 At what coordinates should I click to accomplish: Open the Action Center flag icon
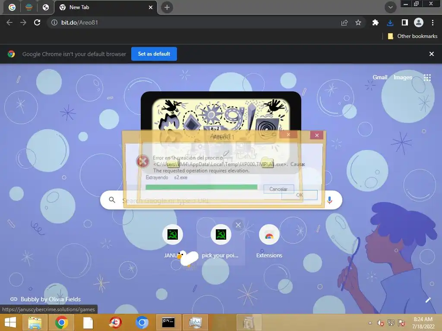pos(401,323)
